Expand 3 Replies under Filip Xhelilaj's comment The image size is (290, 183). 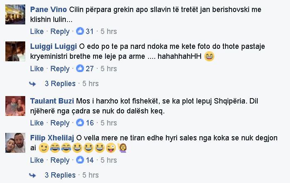click(60, 175)
